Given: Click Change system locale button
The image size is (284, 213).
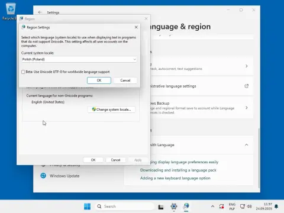Looking at the screenshot, I should coord(111,109).
